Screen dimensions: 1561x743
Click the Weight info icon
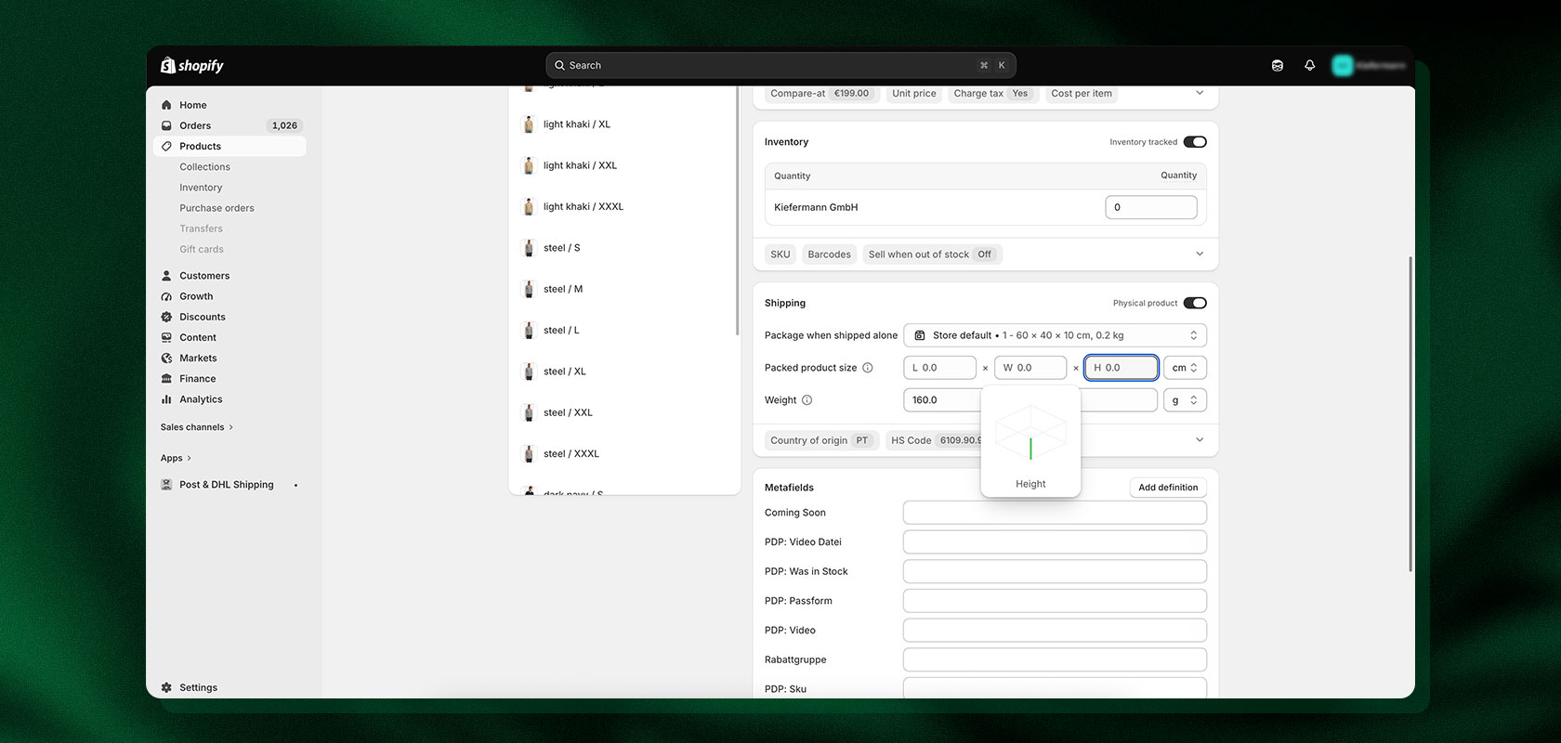pyautogui.click(x=807, y=400)
